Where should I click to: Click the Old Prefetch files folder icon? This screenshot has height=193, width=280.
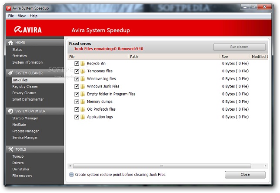click(83, 109)
